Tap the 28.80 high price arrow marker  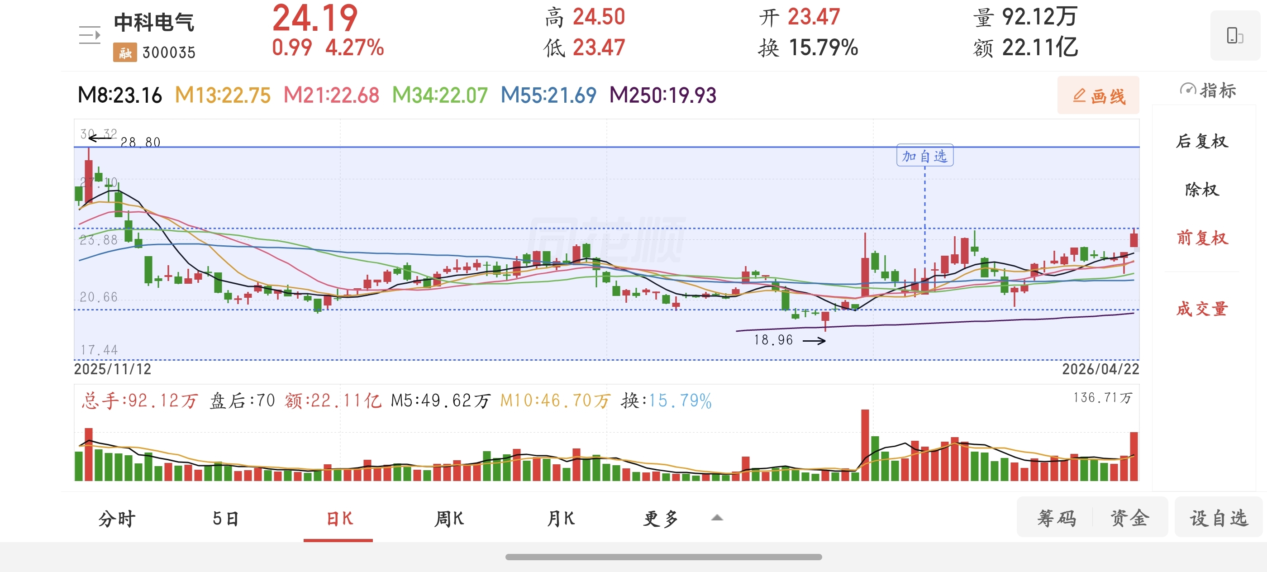pos(101,138)
